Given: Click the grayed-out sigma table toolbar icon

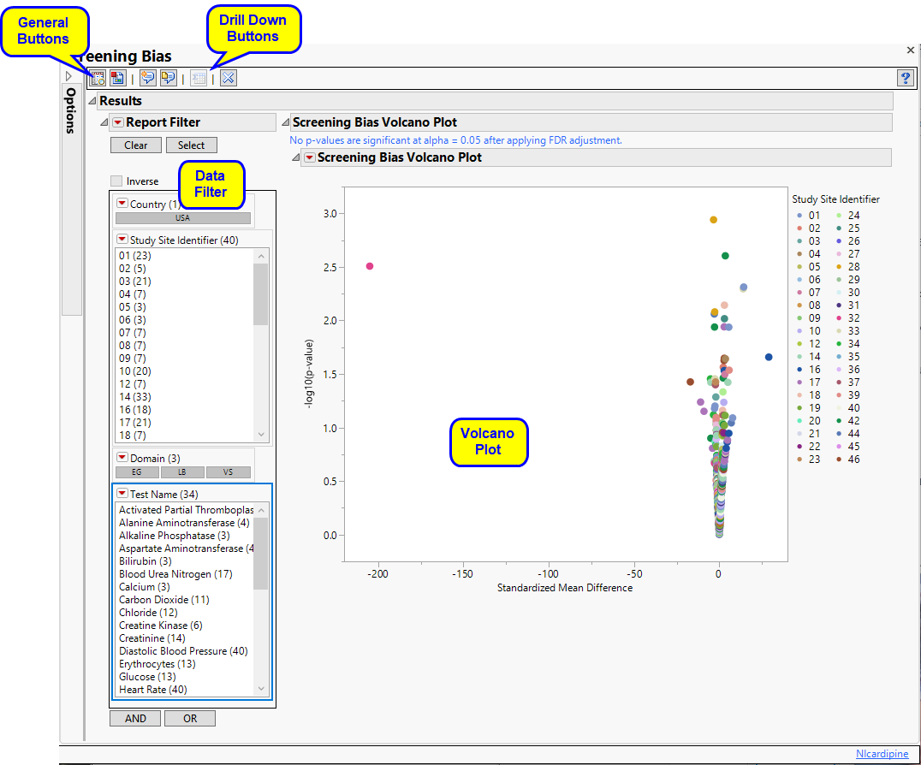Looking at the screenshot, I should [199, 78].
